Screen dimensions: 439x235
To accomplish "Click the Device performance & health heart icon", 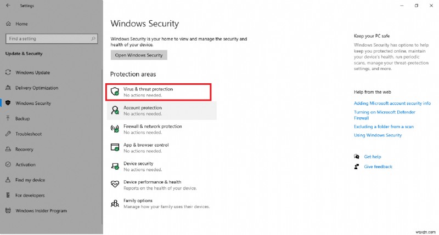I will 115,185.
